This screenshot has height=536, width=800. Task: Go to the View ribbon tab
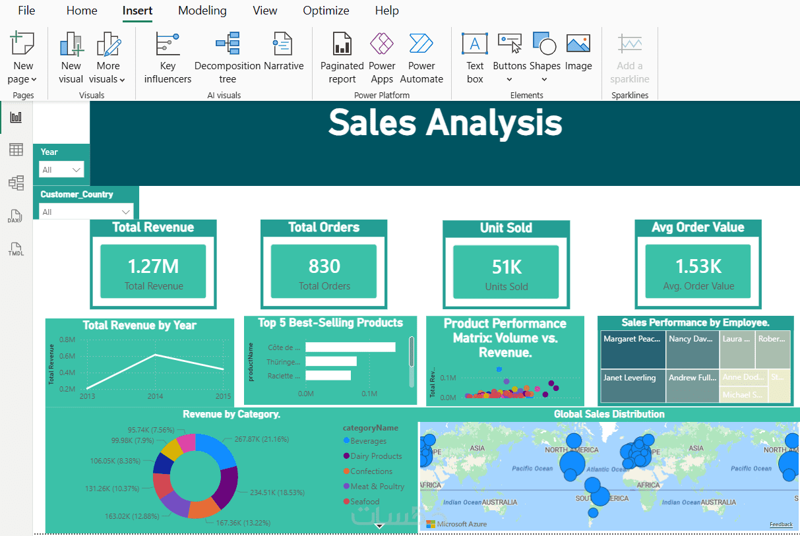(265, 11)
